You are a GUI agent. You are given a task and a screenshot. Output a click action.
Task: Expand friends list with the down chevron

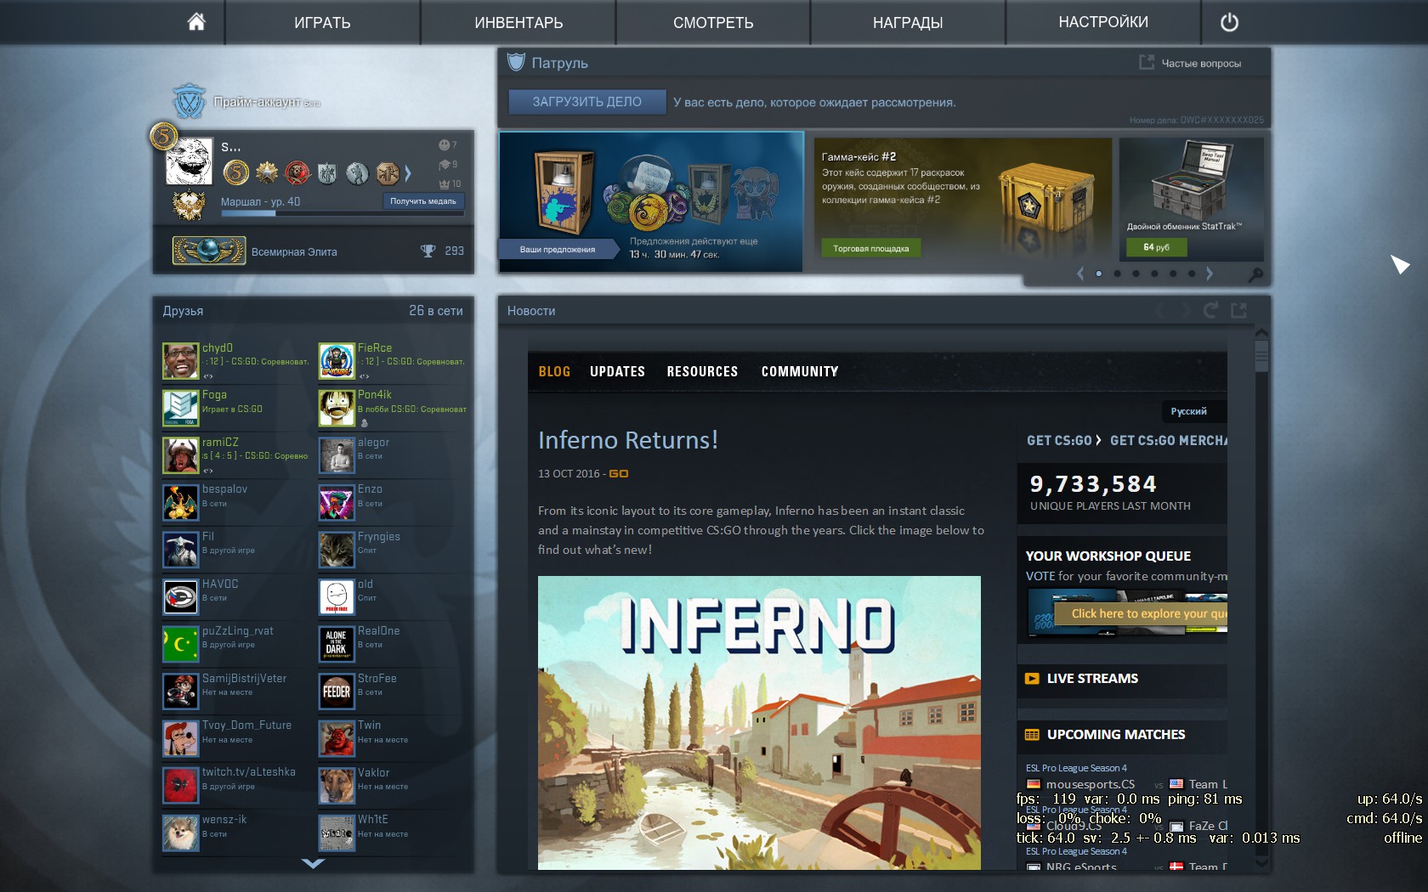(x=313, y=863)
